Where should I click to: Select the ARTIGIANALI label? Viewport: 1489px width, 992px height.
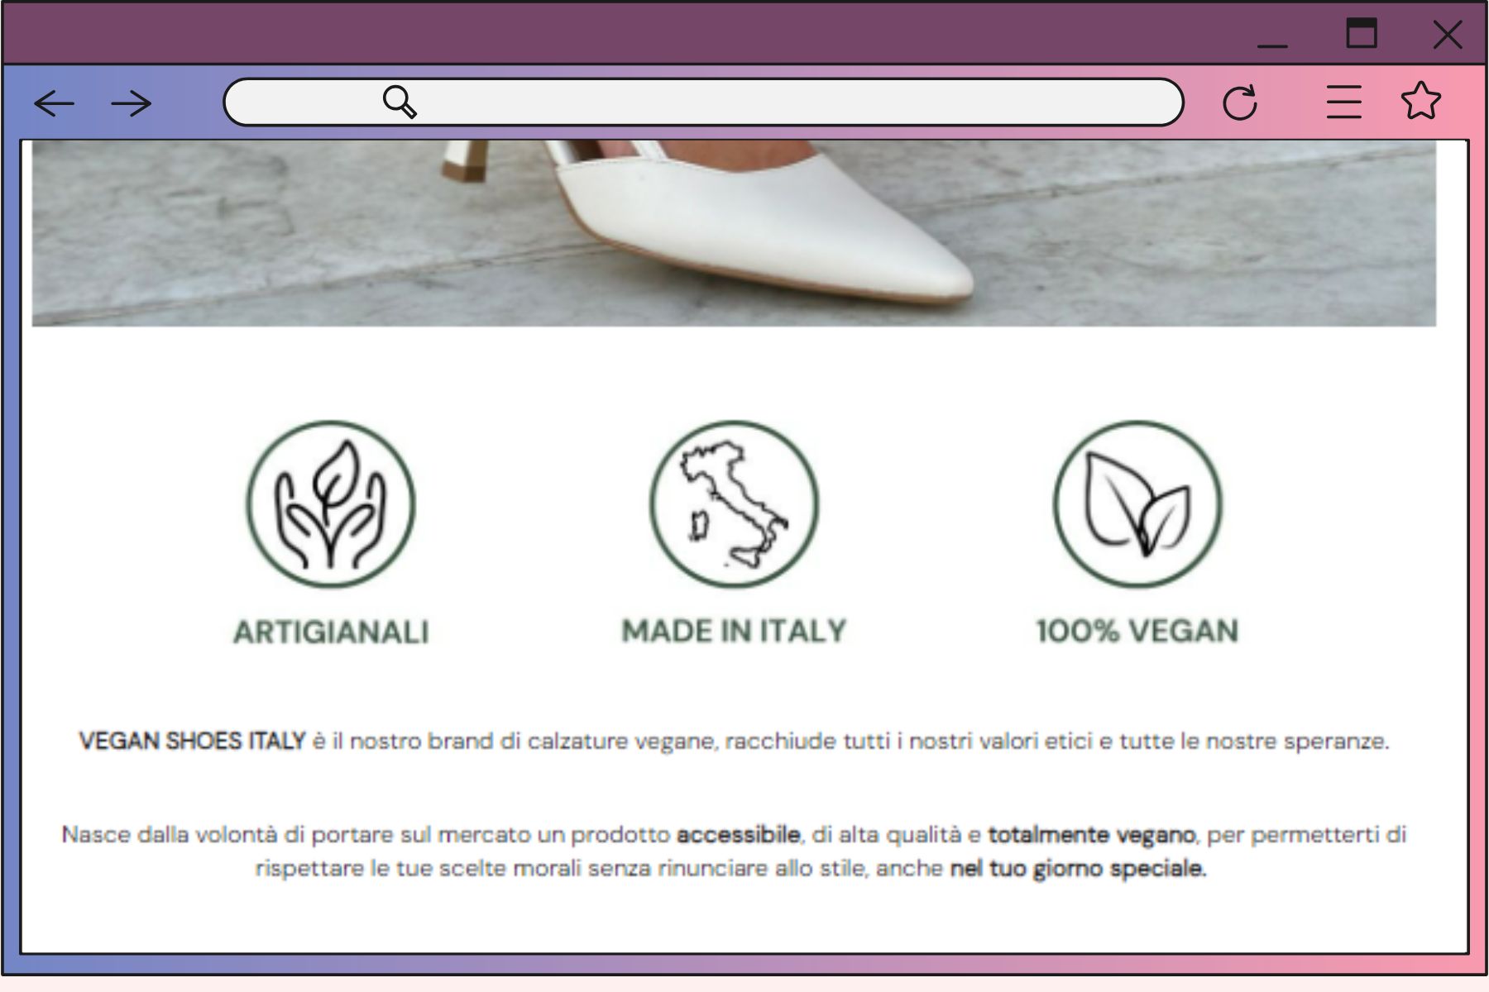point(331,632)
